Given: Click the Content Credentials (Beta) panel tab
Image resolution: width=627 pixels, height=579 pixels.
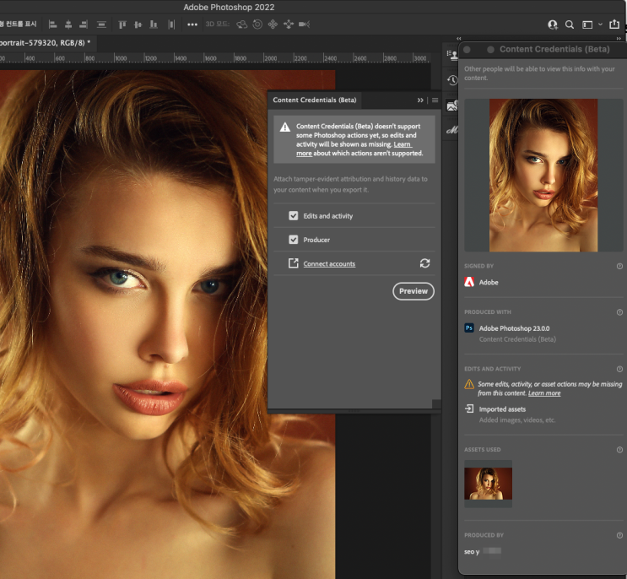Looking at the screenshot, I should pyautogui.click(x=315, y=100).
